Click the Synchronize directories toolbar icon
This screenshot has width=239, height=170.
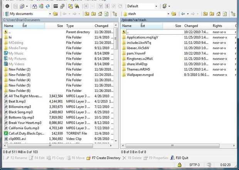point(41,6)
